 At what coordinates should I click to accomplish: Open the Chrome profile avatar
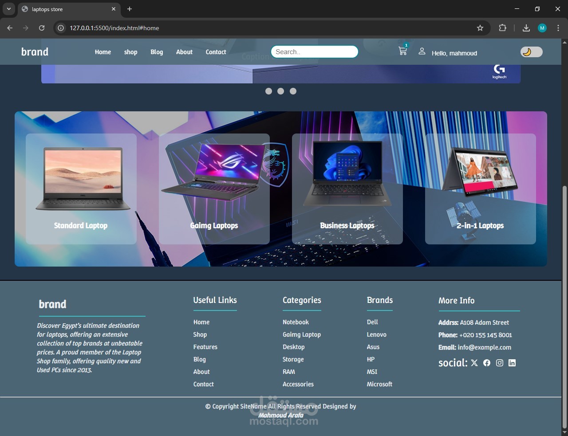click(542, 28)
